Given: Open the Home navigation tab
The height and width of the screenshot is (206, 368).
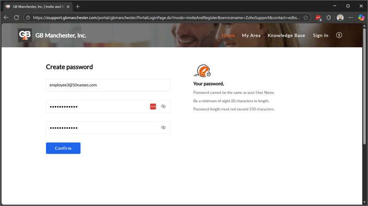Looking at the screenshot, I should coord(228,36).
